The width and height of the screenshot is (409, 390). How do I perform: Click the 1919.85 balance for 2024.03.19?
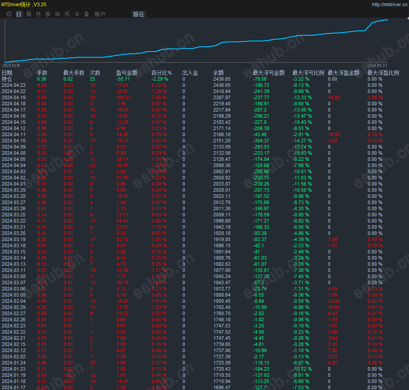(222, 239)
